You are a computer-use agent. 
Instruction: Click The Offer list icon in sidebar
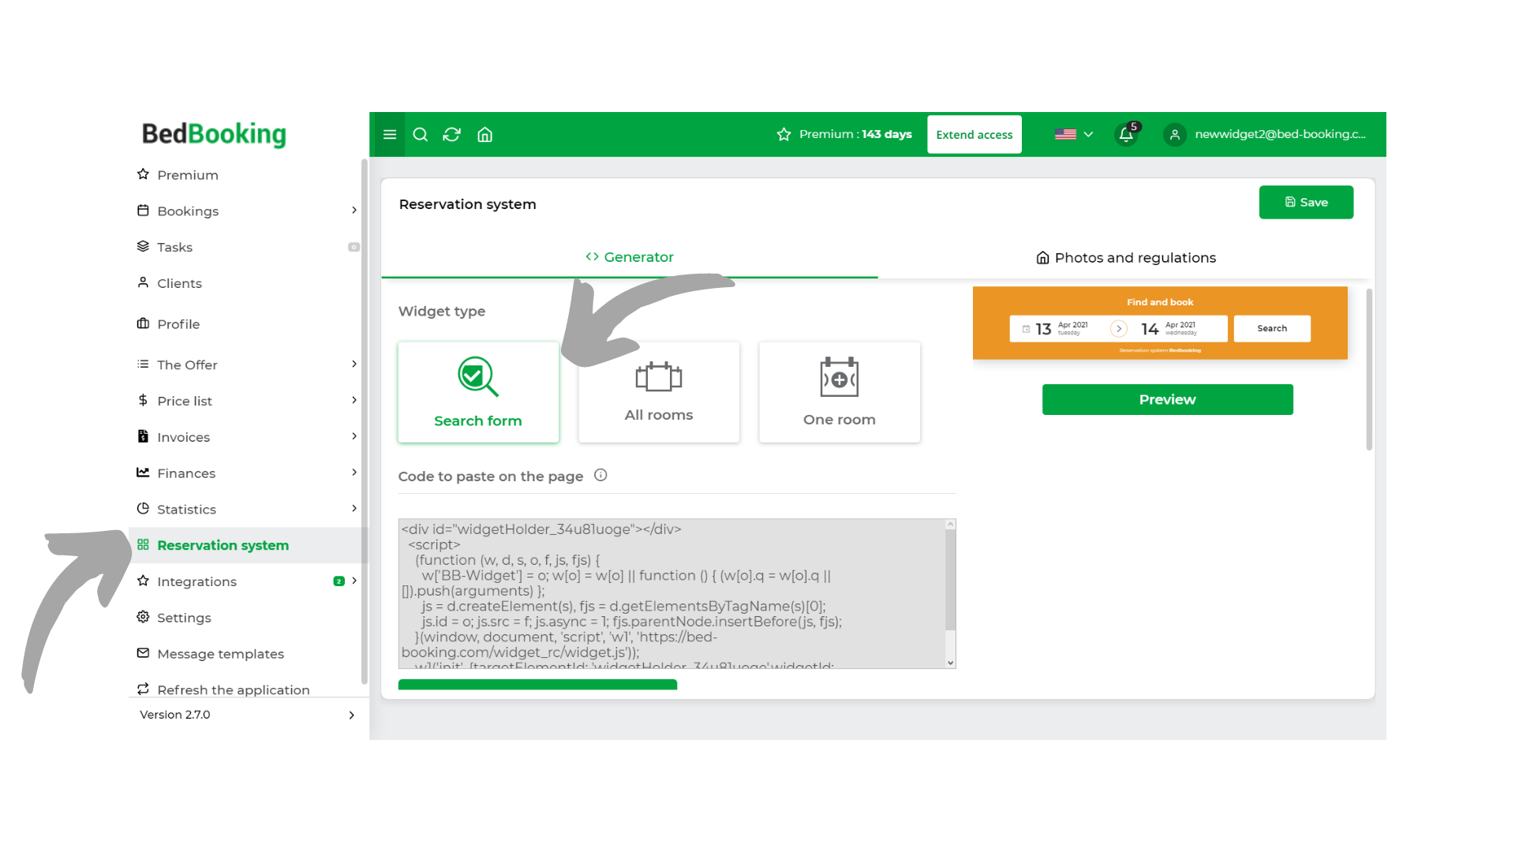[143, 364]
